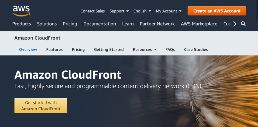This screenshot has height=127, width=258.
Task: View the Case Studies tab
Action: 196,50
